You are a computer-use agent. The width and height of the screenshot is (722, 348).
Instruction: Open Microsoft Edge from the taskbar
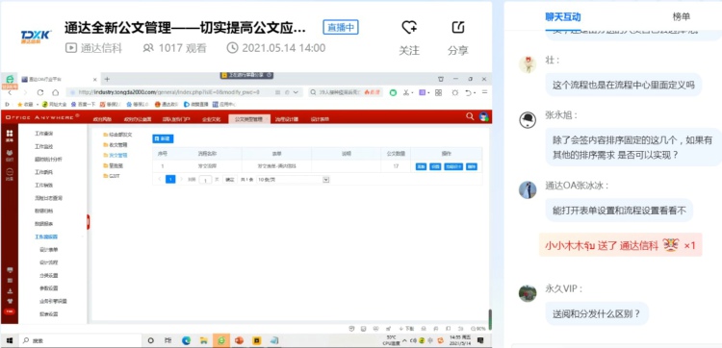(x=186, y=340)
